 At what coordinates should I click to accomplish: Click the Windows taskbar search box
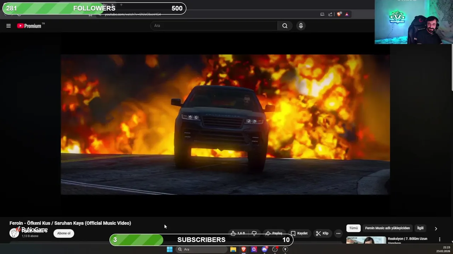click(201, 249)
